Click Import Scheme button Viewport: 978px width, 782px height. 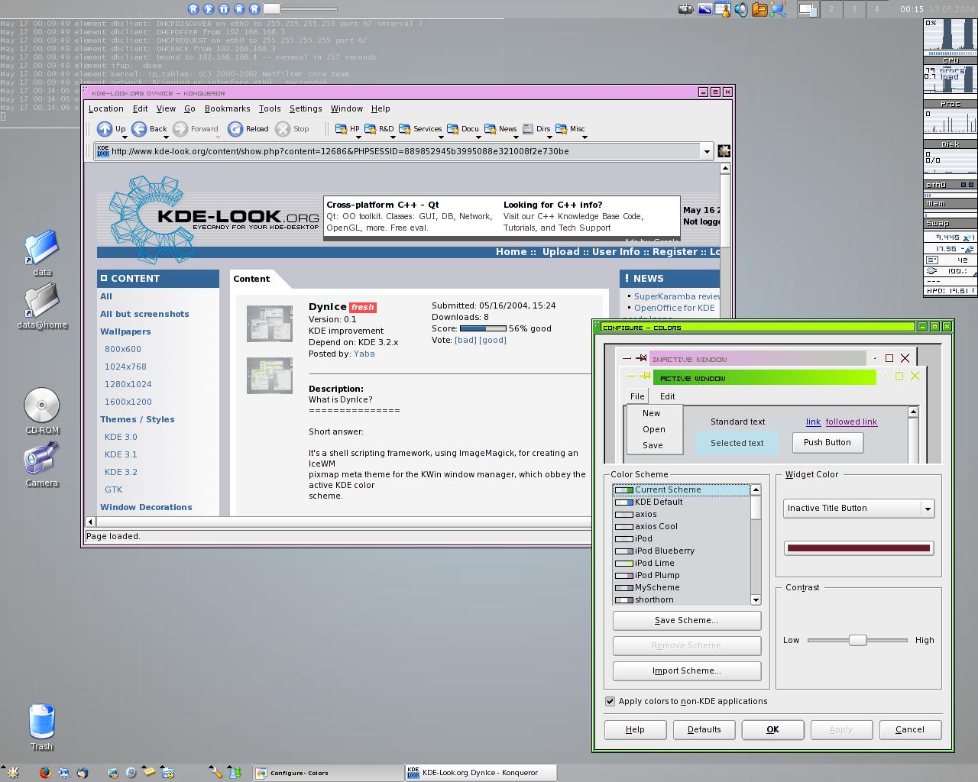click(686, 671)
